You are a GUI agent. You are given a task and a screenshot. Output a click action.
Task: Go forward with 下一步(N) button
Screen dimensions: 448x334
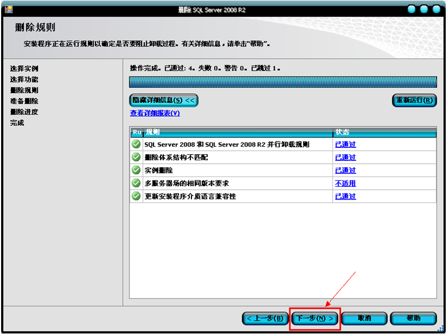315,318
